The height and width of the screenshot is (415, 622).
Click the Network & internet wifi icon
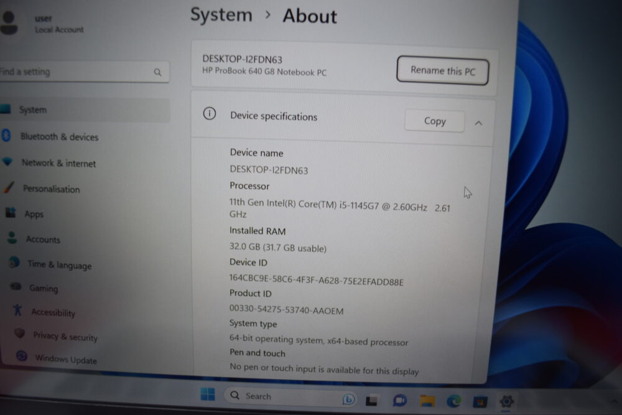(x=7, y=162)
